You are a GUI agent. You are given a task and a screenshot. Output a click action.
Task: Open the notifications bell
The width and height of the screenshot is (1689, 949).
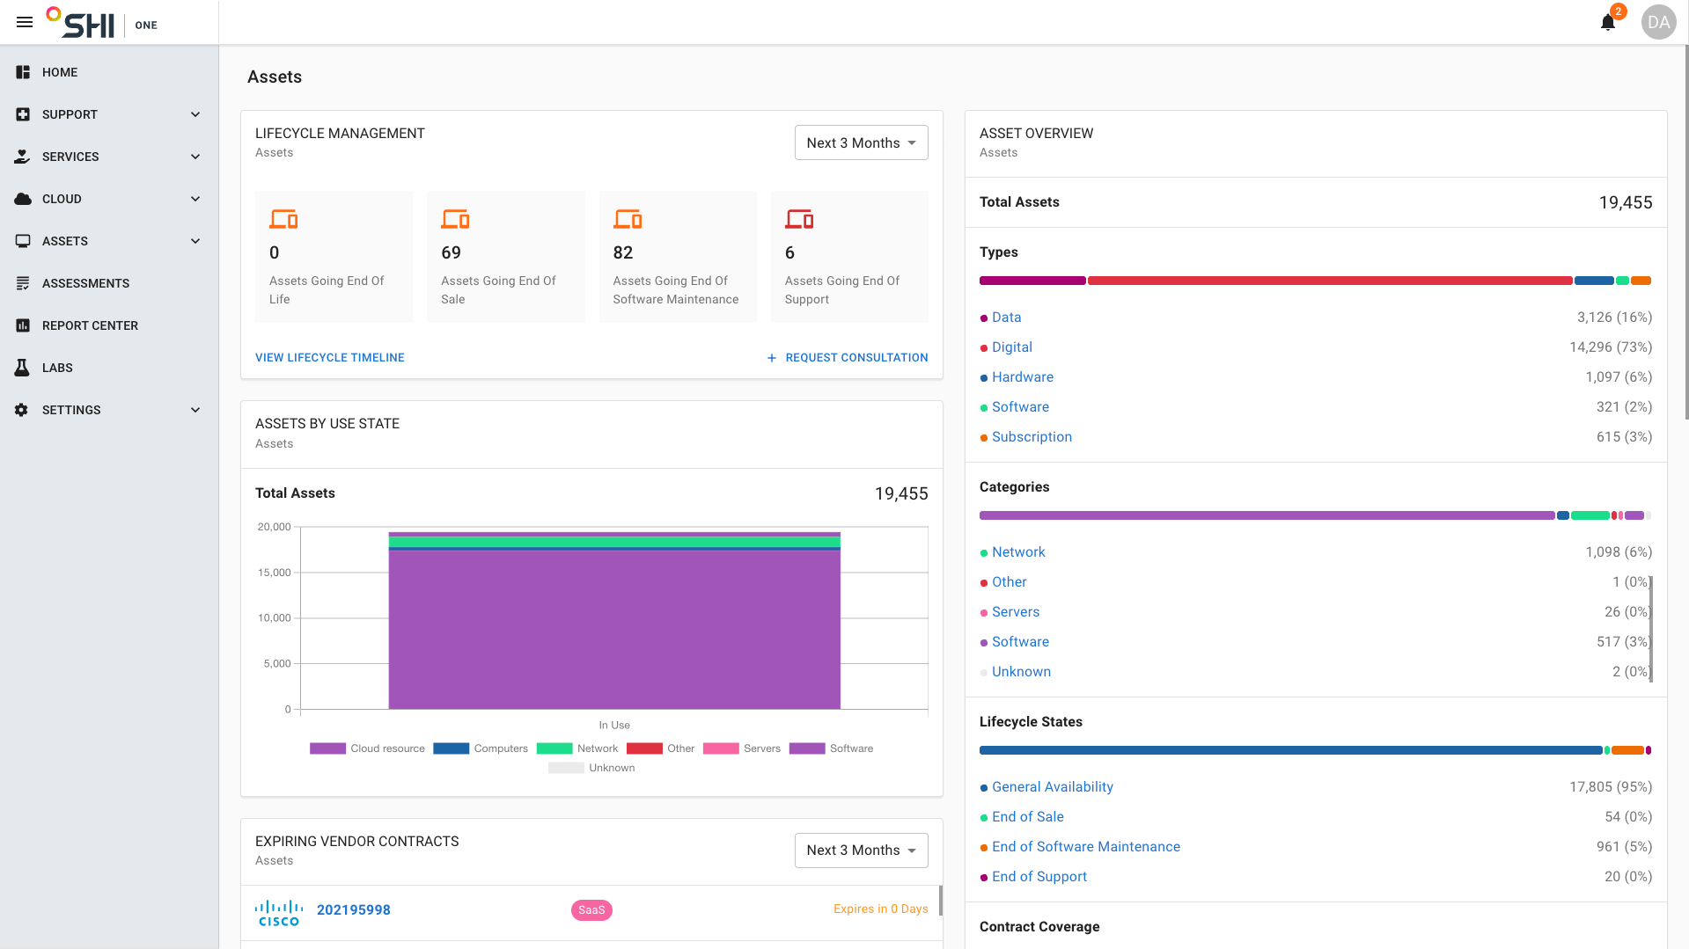tap(1608, 22)
